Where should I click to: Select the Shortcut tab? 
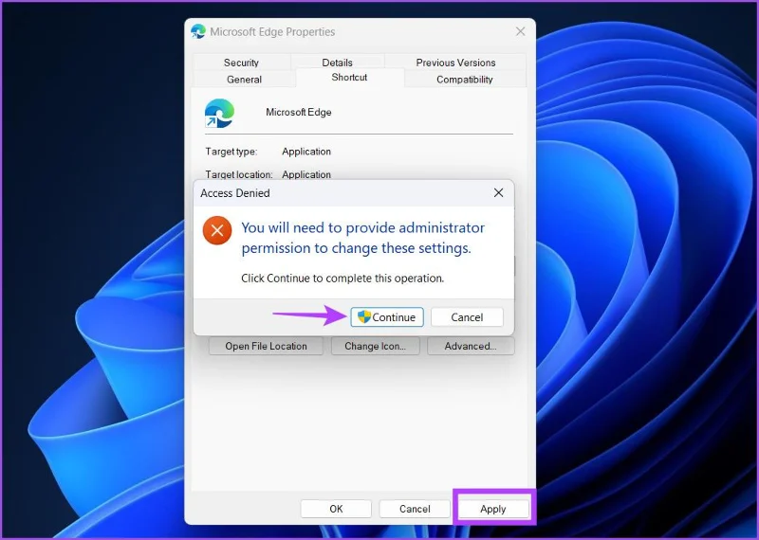point(349,78)
